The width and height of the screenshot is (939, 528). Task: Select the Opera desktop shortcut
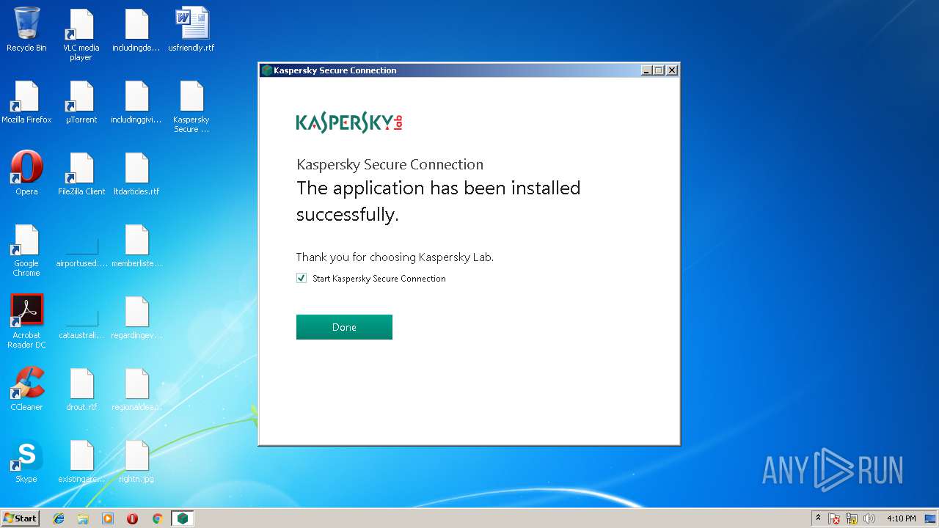26,173
